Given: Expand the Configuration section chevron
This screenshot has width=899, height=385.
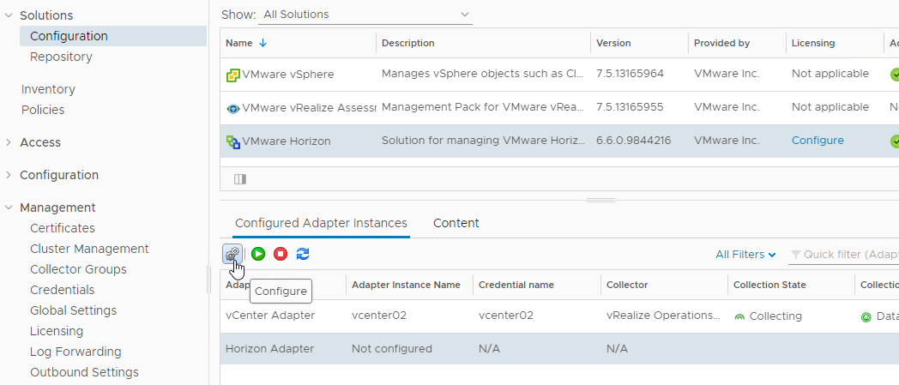Looking at the screenshot, I should pos(9,175).
